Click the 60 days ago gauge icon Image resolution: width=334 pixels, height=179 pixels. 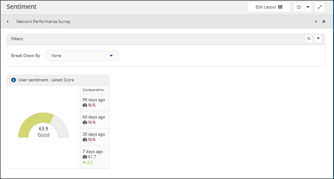pyautogui.click(x=85, y=122)
